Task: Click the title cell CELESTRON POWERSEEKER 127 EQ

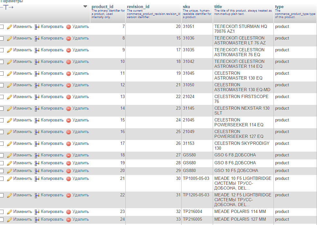Action: (x=239, y=134)
